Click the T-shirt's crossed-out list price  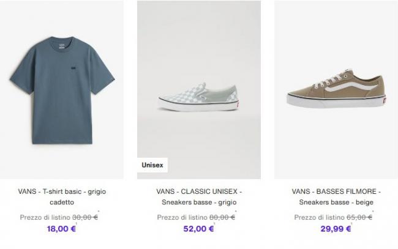[x=85, y=217]
